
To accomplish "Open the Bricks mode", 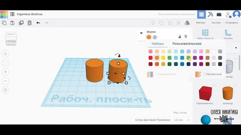I will pos(219,14).
